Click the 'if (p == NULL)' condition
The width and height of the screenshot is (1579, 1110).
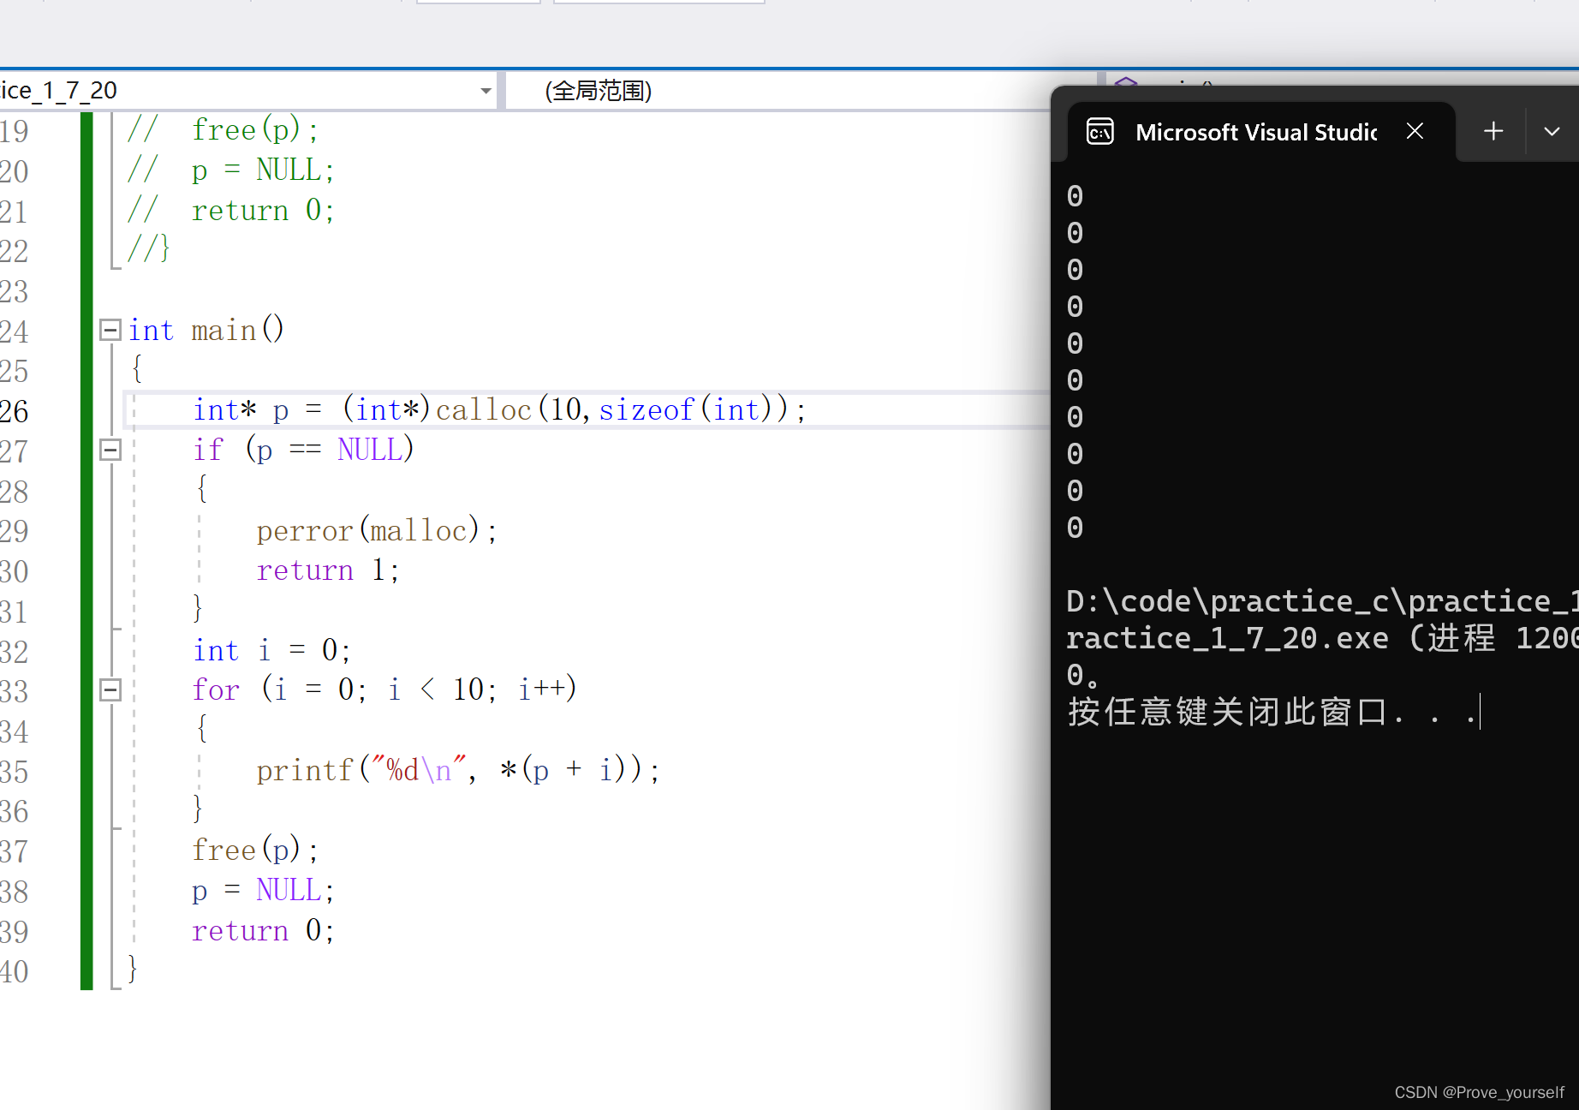[303, 451]
